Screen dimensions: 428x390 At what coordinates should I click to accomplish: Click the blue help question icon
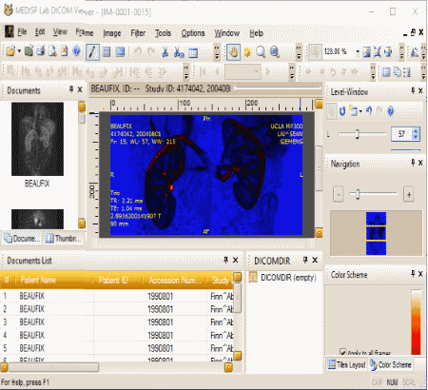tap(76, 51)
